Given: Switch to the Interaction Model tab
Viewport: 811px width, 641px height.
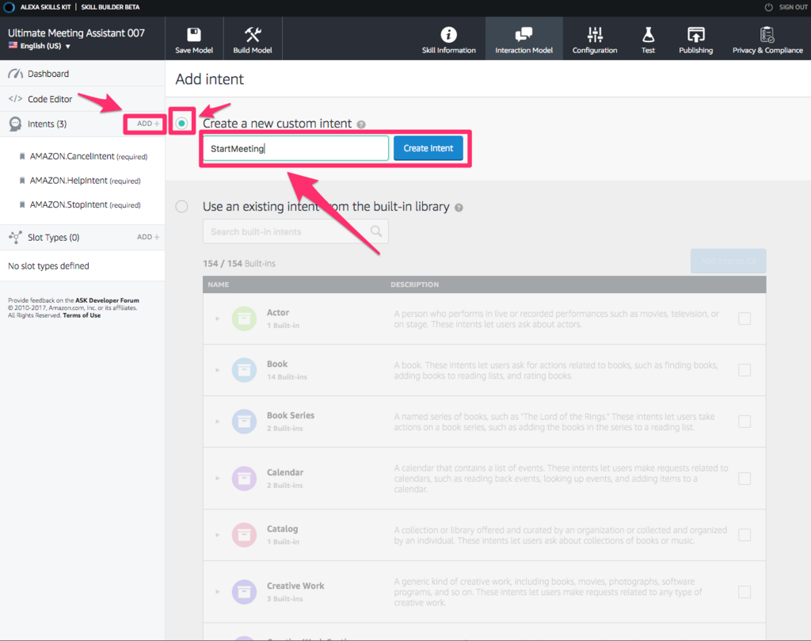Looking at the screenshot, I should pyautogui.click(x=524, y=39).
